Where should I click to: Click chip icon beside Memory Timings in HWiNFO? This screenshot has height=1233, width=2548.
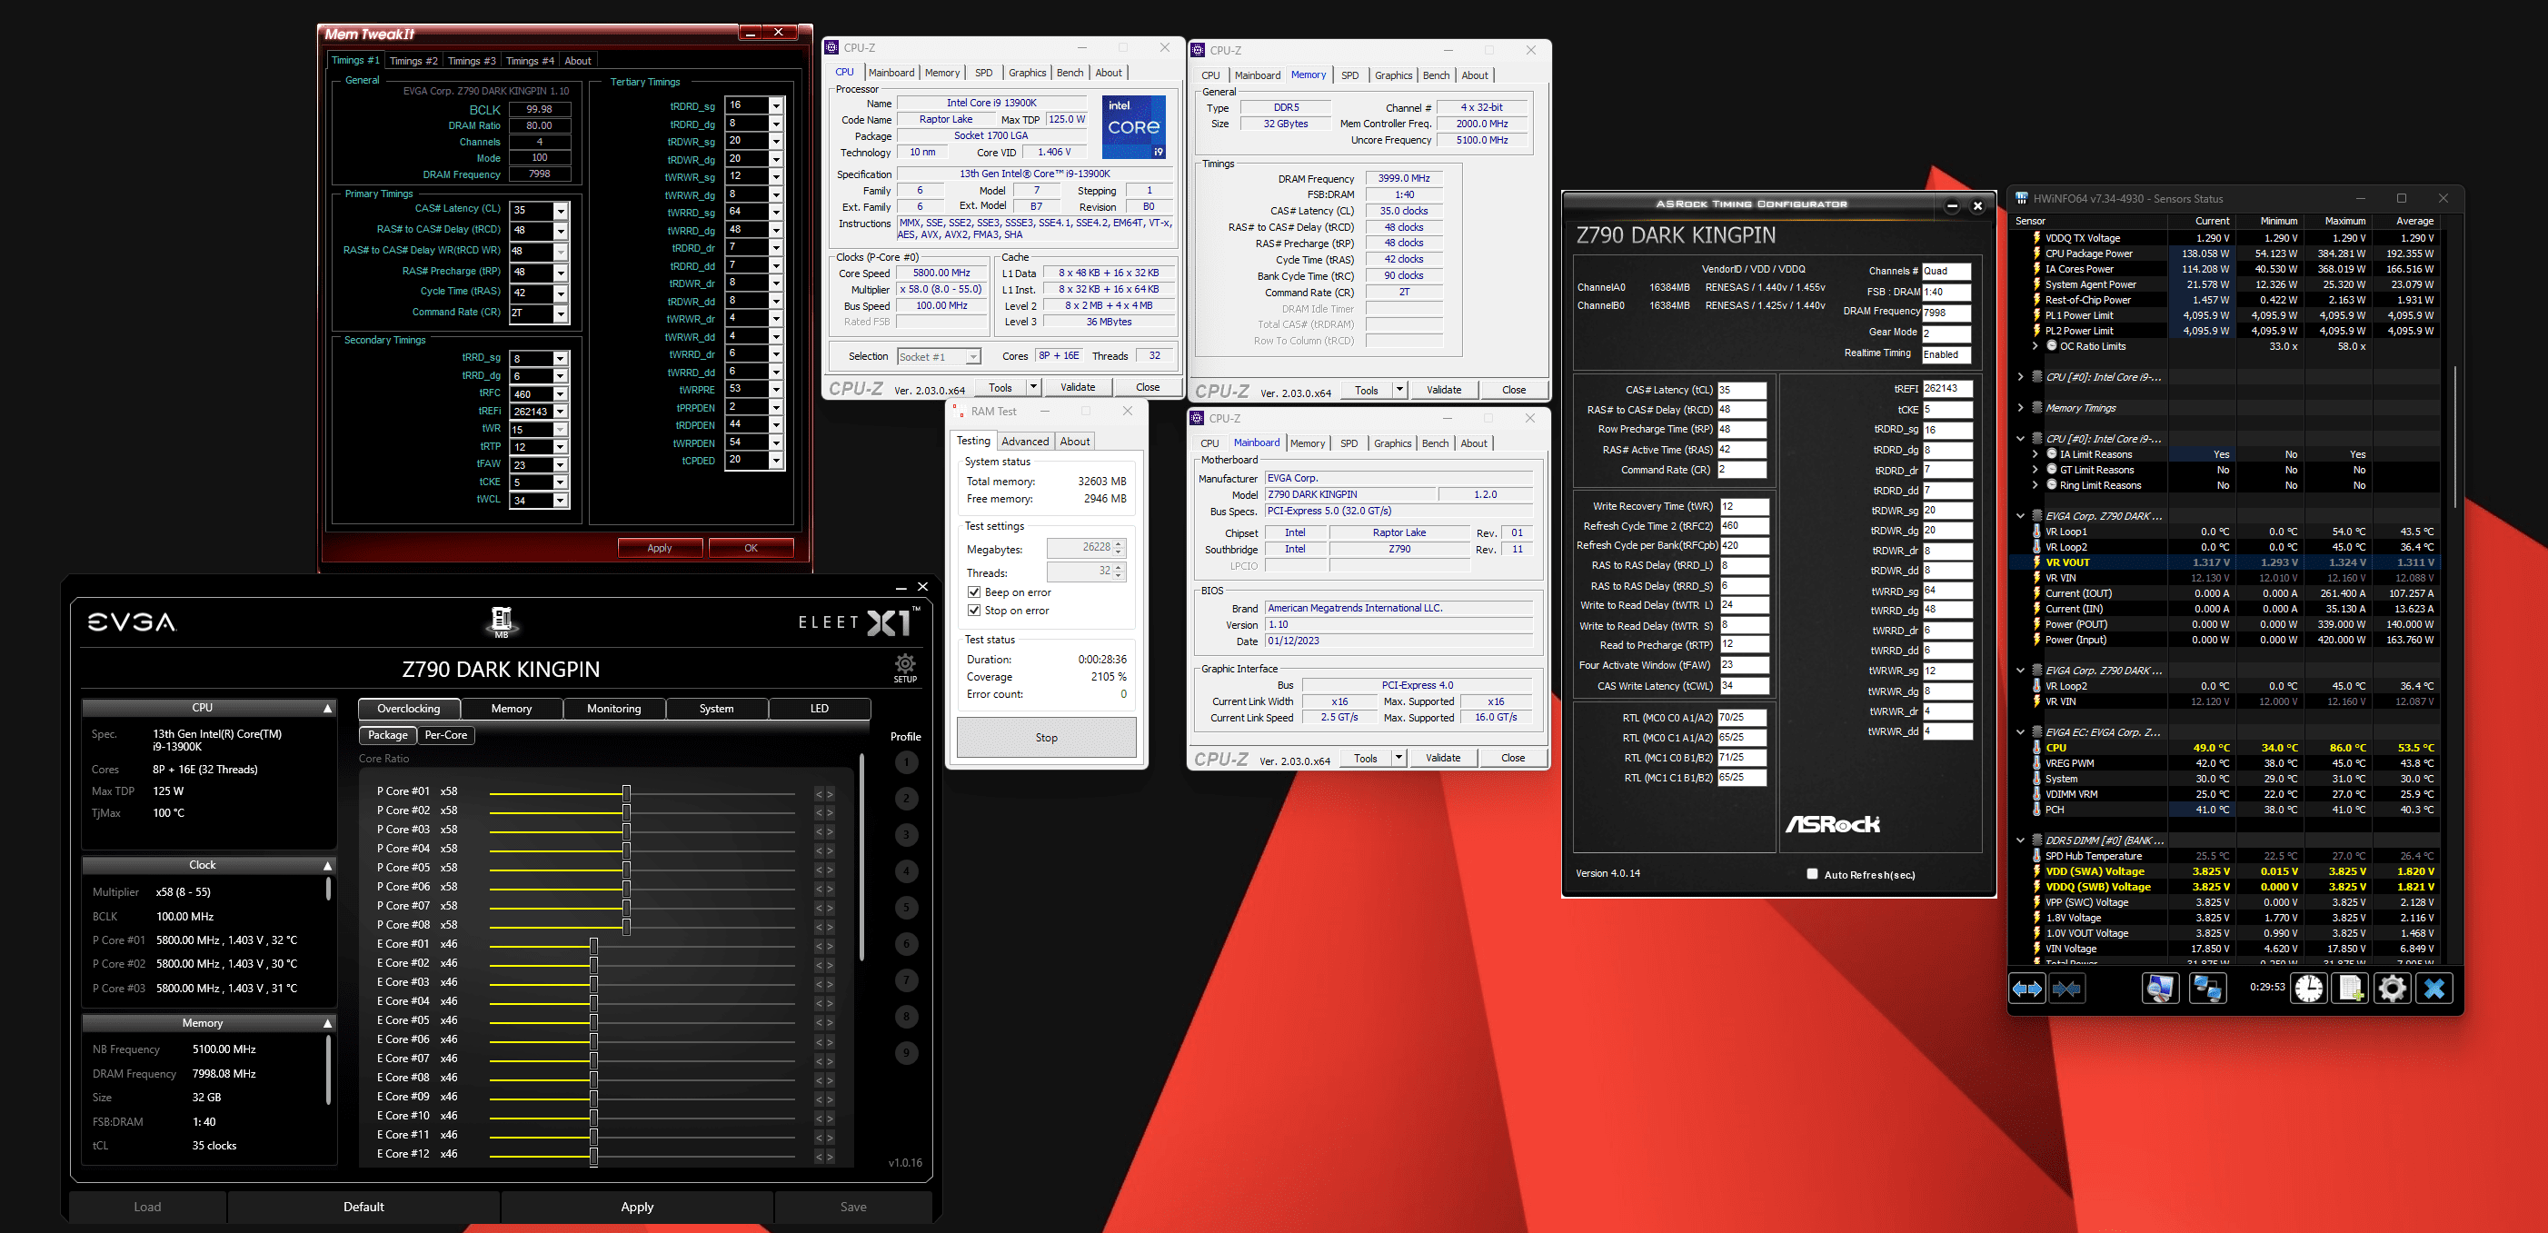(2036, 407)
